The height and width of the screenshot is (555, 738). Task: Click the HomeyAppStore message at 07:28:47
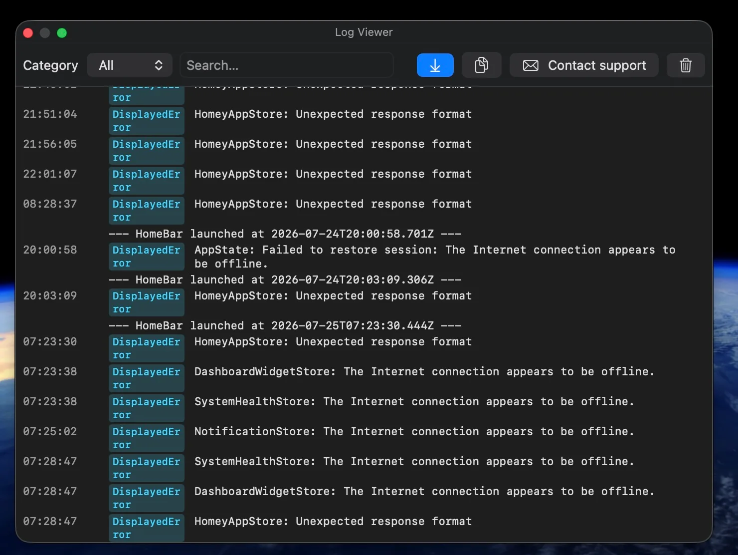coord(333,522)
